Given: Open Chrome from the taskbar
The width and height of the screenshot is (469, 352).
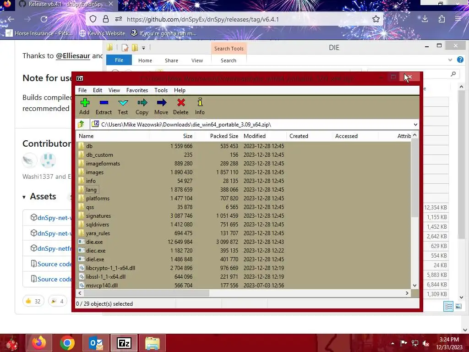Looking at the screenshot, I should tap(67, 343).
